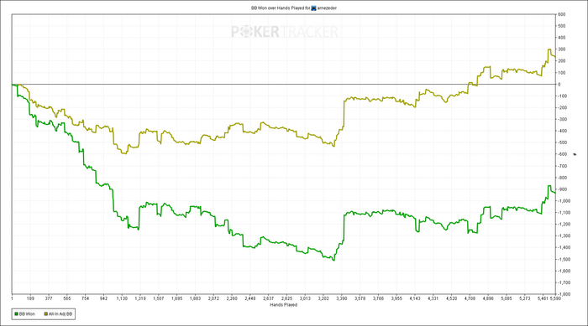The image size is (588, 326).
Task: Click the x-axis label 4,708
Action: (x=470, y=298)
